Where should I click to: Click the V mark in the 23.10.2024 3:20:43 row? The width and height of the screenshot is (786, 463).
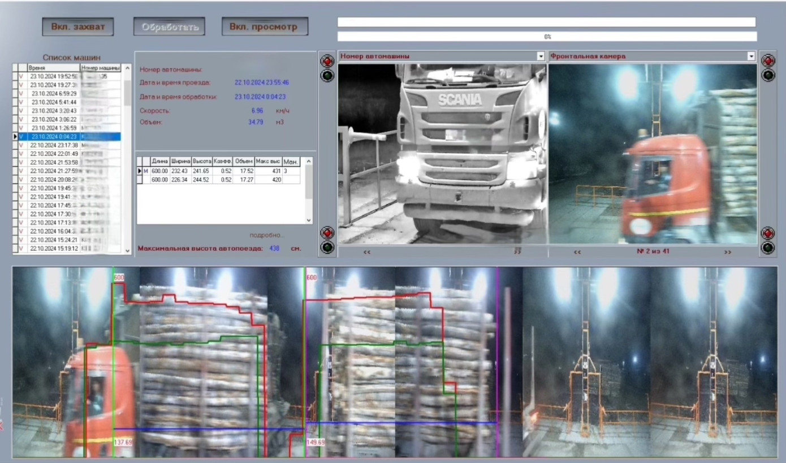pyautogui.click(x=22, y=111)
